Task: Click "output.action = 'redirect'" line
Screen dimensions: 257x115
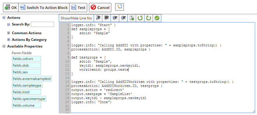Action: tap(97, 90)
